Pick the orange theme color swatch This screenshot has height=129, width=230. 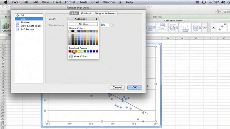pos(97,31)
